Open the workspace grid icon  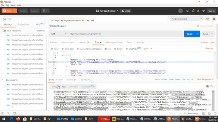click(x=97, y=11)
